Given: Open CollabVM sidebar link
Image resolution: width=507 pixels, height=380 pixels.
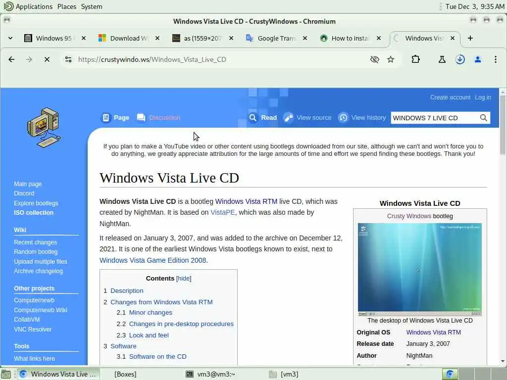Looking at the screenshot, I should (27, 320).
